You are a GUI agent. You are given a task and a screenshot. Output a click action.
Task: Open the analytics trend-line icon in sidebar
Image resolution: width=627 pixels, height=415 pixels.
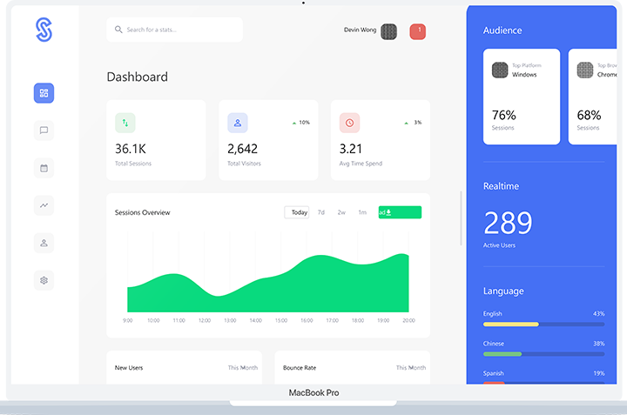[x=44, y=205]
